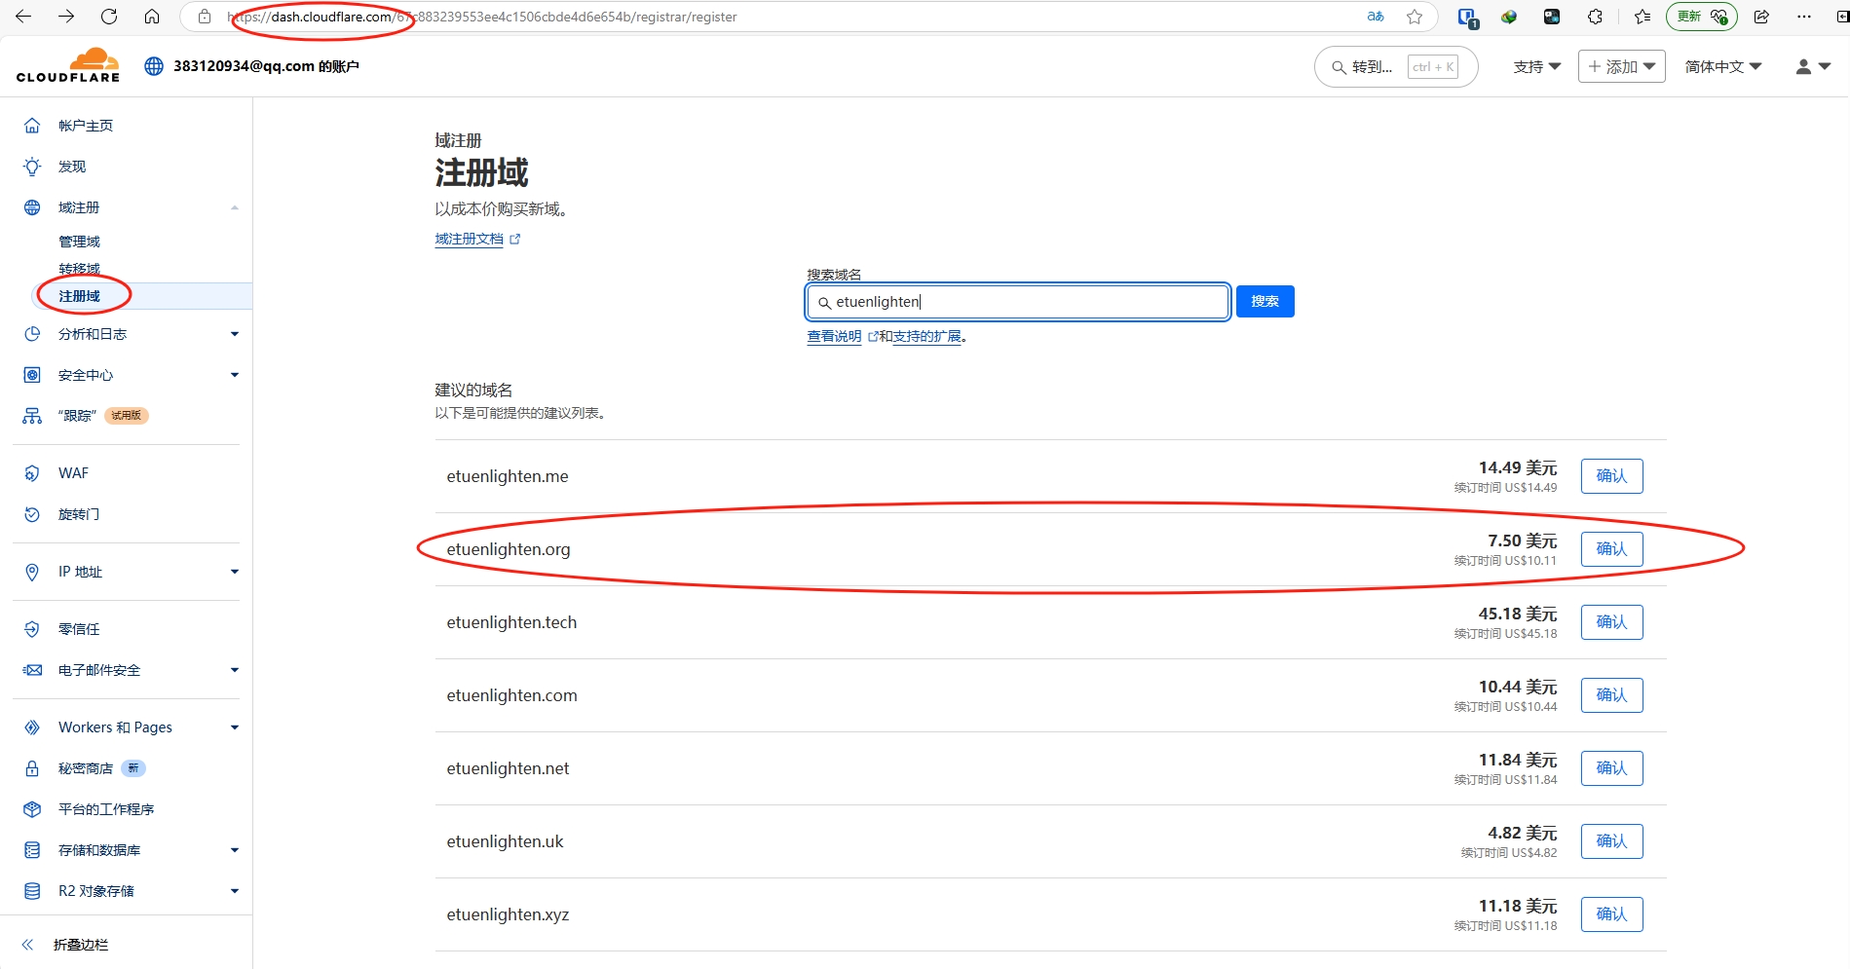Open user profile icon menu

[1813, 66]
